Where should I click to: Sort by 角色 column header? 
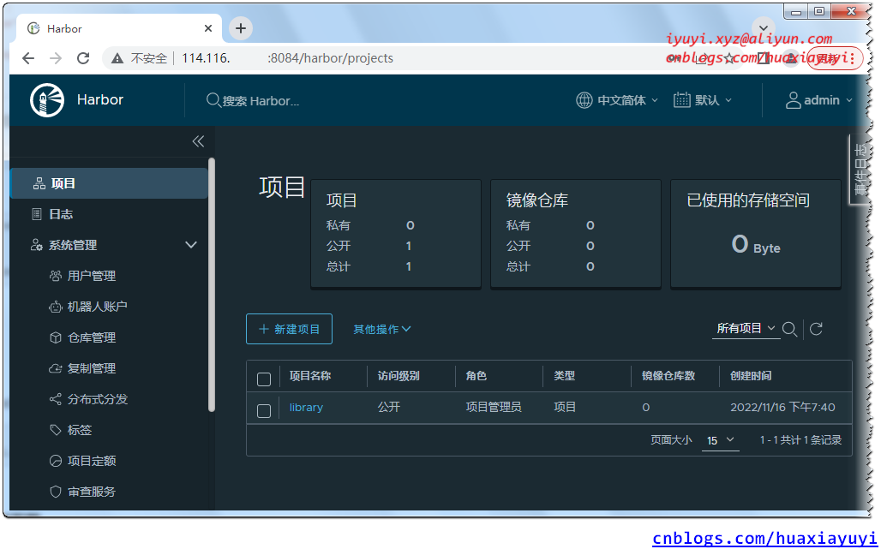coord(476,376)
